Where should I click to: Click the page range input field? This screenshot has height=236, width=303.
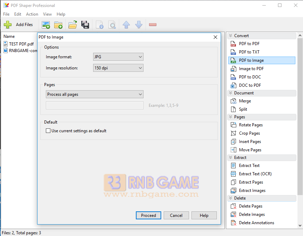[x=95, y=106]
